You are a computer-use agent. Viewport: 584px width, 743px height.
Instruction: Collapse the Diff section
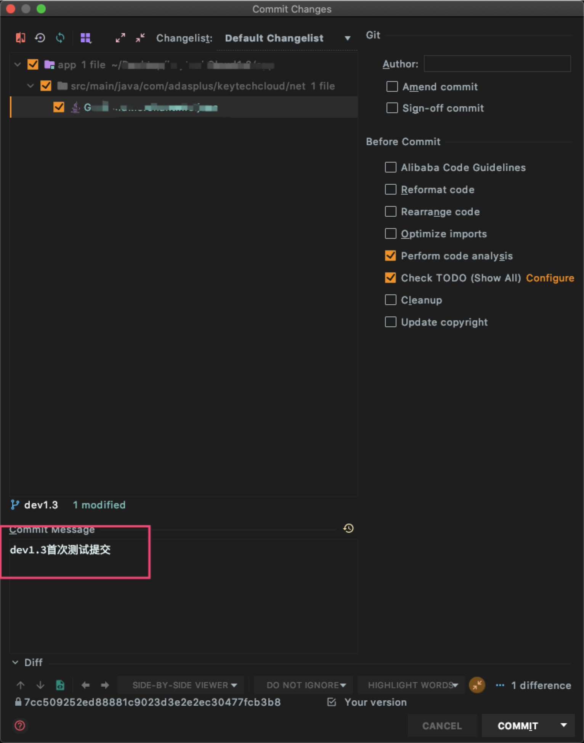coord(15,662)
